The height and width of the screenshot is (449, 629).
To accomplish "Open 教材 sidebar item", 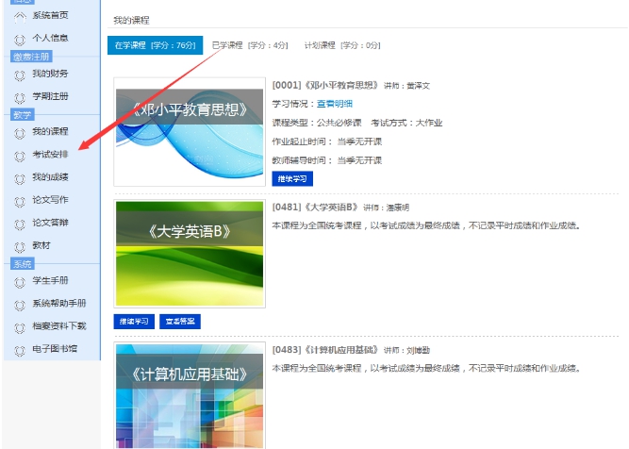I will click(41, 245).
